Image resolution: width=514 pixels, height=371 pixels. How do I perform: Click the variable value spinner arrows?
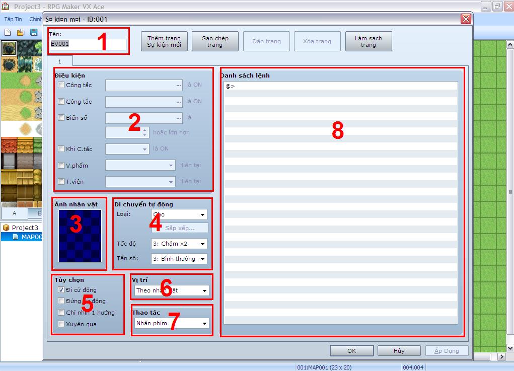coord(145,132)
